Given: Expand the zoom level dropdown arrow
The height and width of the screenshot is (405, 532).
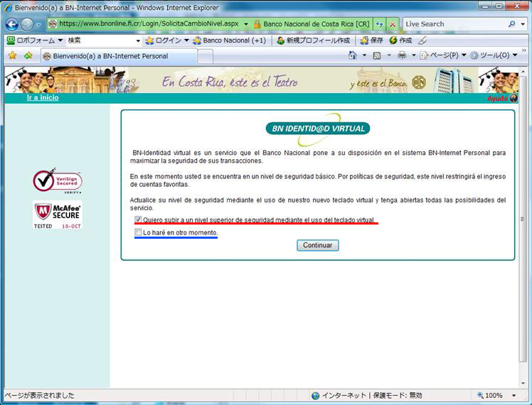Looking at the screenshot, I should (x=514, y=396).
